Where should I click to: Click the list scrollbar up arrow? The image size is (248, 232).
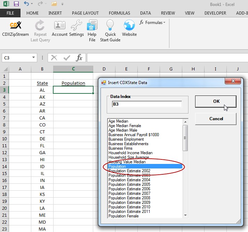click(x=185, y=122)
